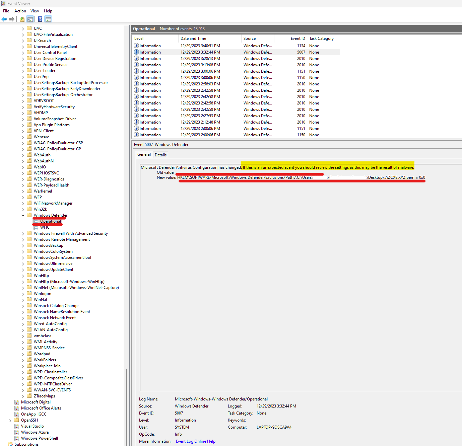Select Winsock Catalog Change in tree
462x446 pixels.
pyautogui.click(x=56, y=306)
